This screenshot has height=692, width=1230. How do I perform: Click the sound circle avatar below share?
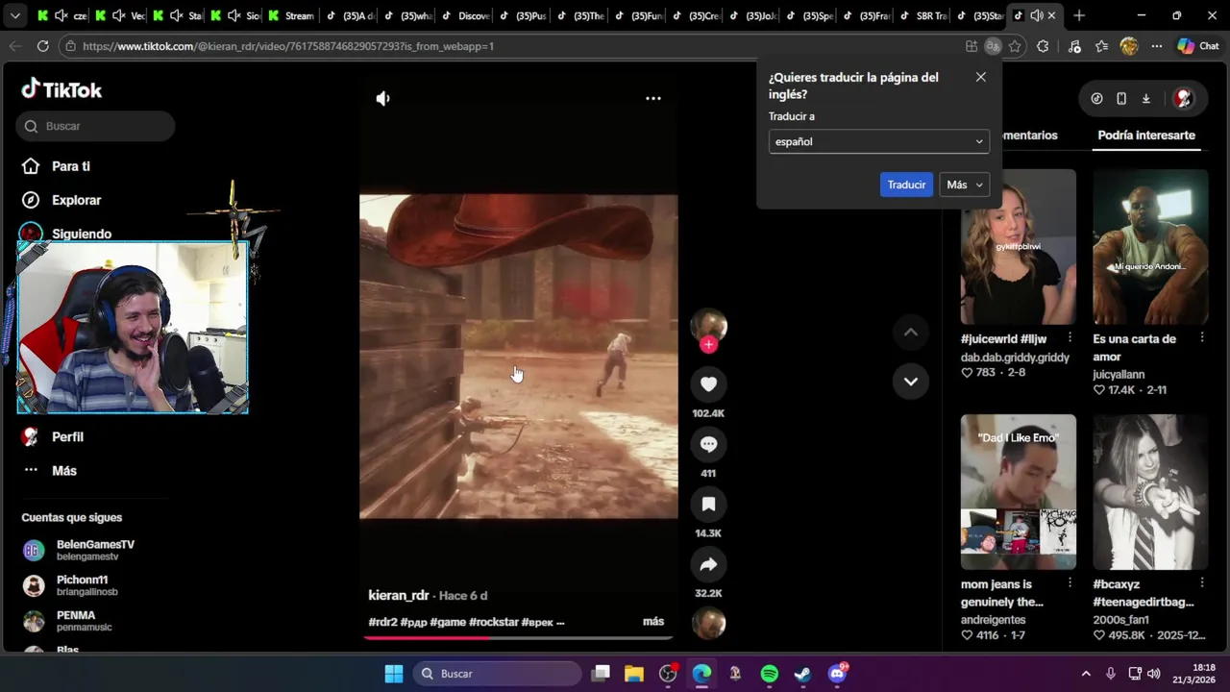point(708,624)
